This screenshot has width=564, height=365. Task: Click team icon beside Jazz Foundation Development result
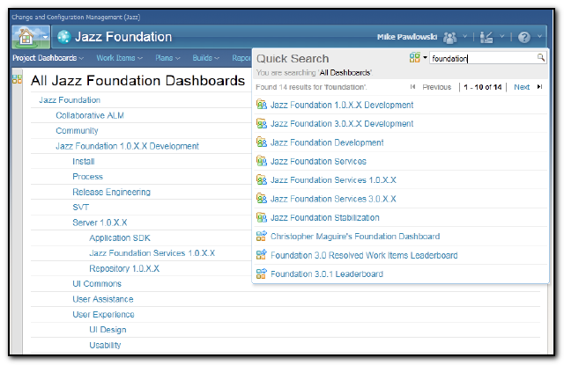click(x=262, y=142)
